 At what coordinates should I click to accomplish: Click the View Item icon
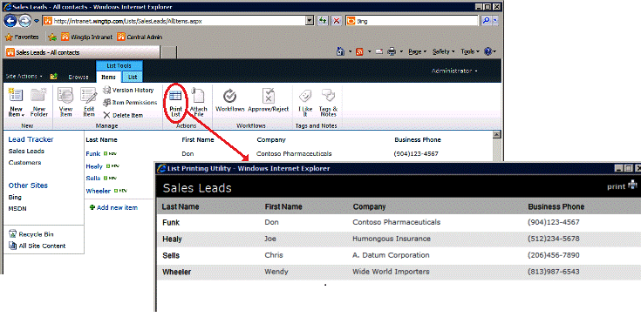point(65,96)
